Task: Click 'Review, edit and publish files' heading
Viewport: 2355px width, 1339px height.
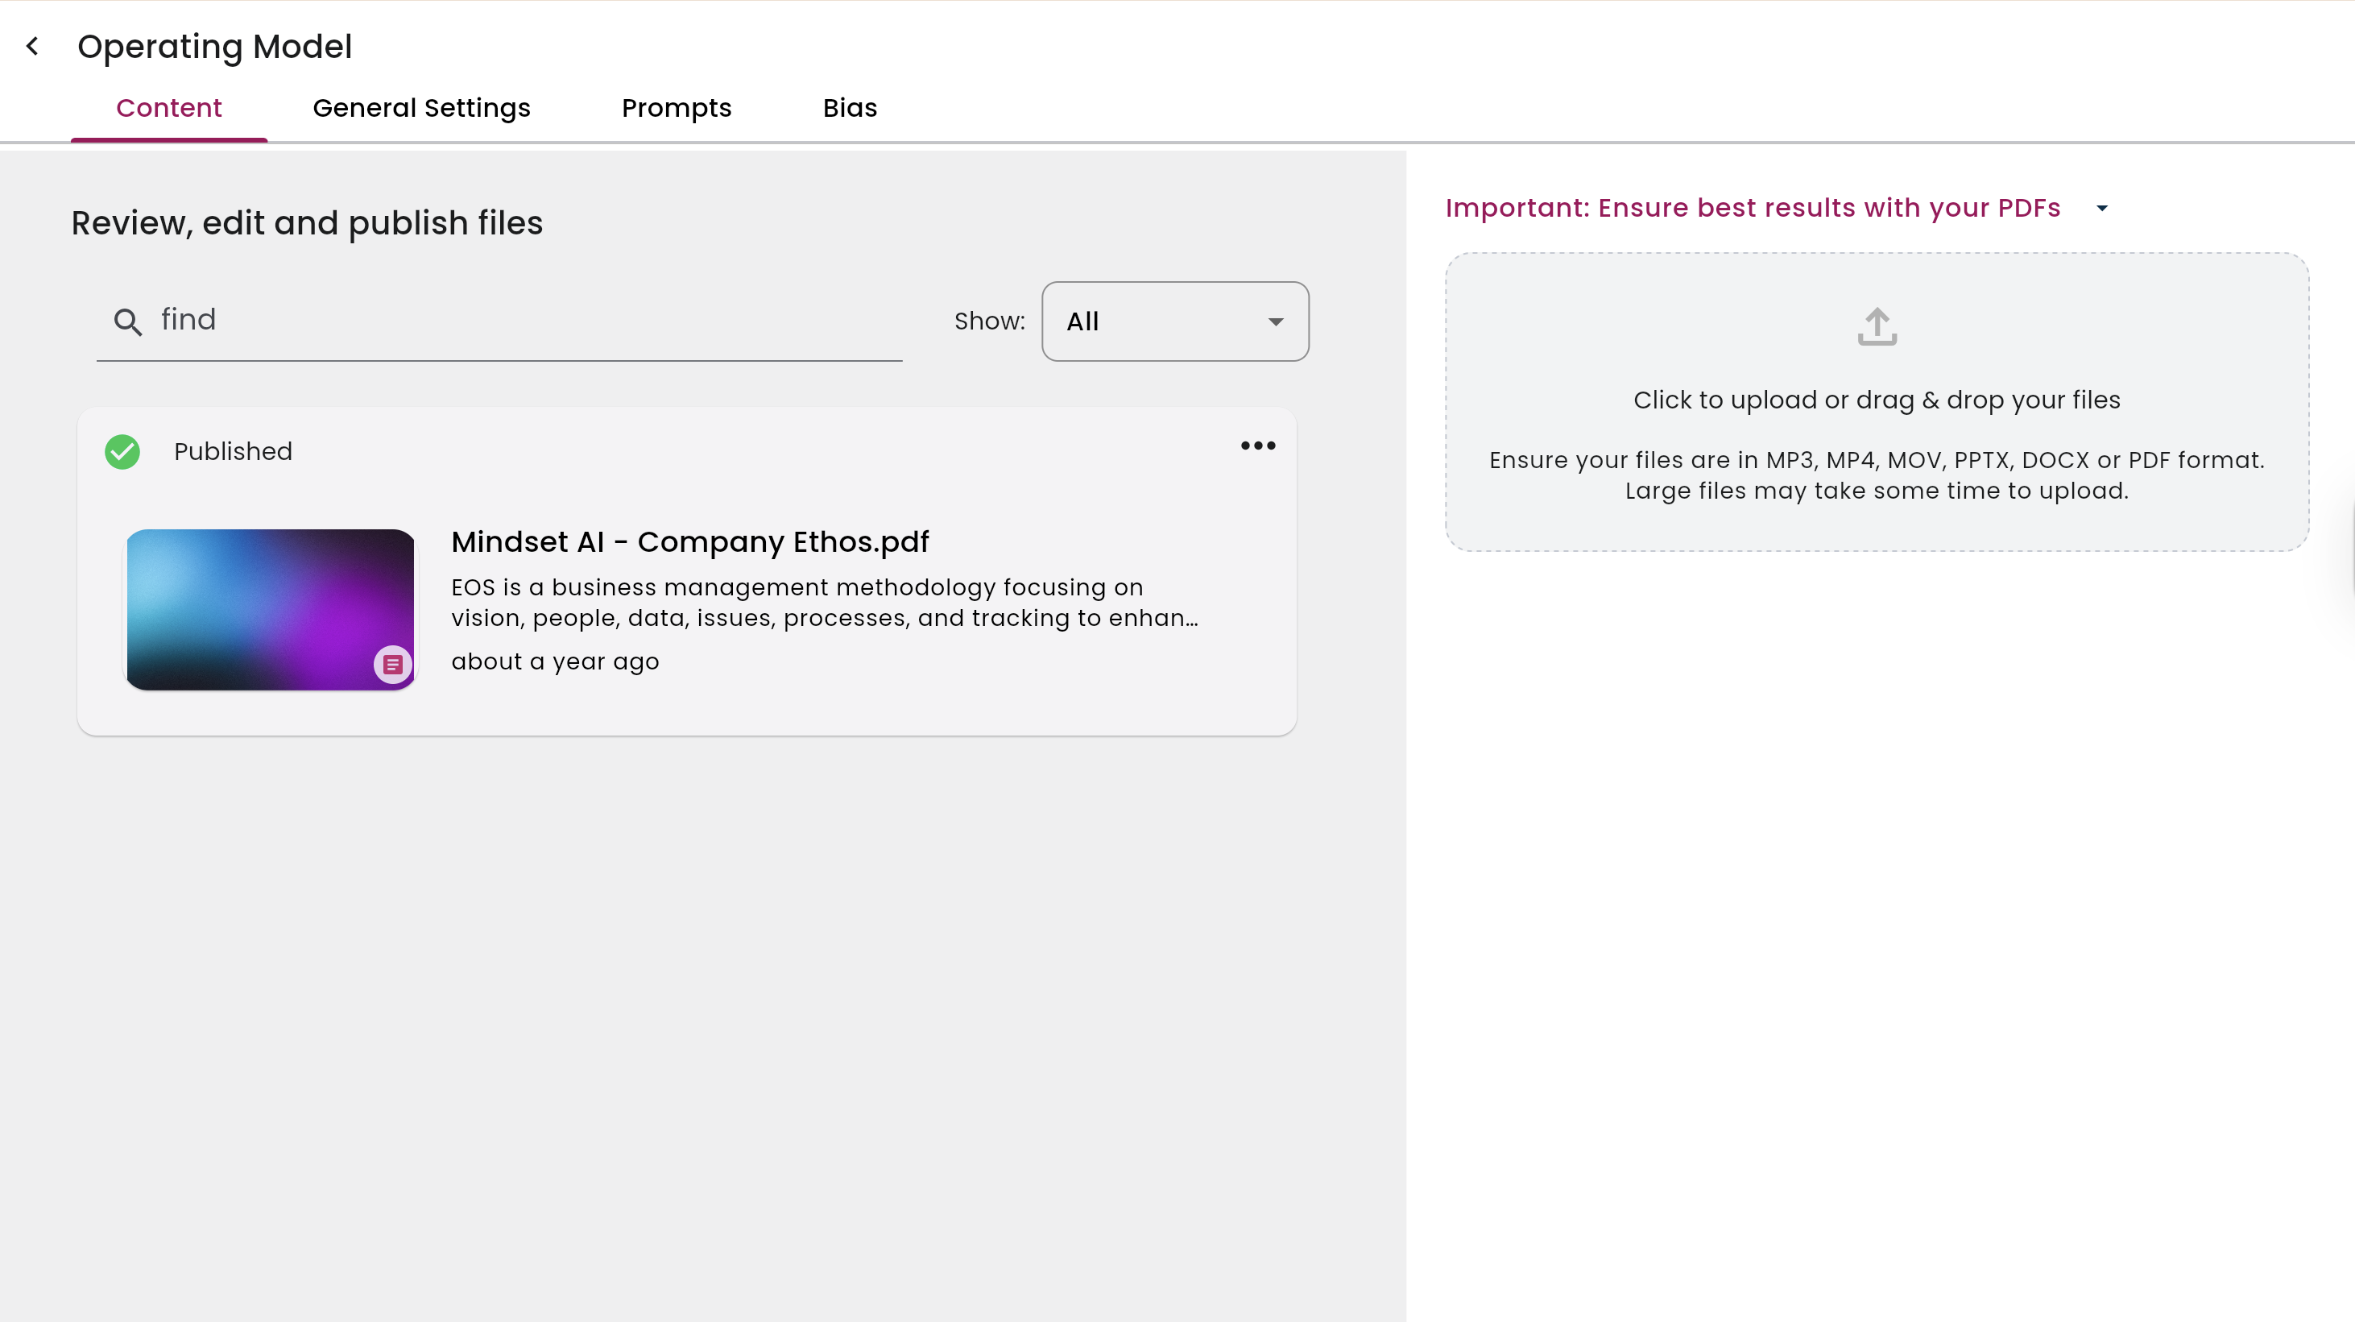Action: coord(307,223)
